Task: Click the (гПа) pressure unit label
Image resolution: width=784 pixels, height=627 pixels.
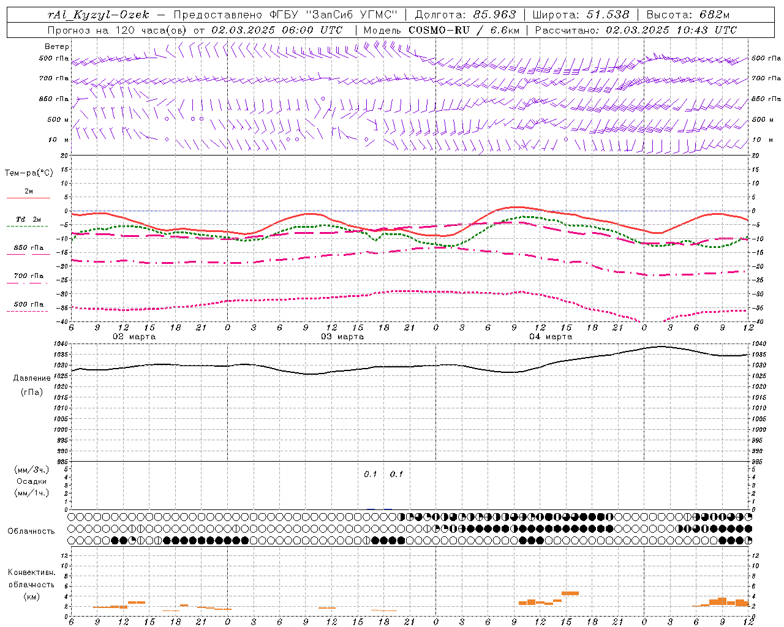Action: pyautogui.click(x=32, y=392)
